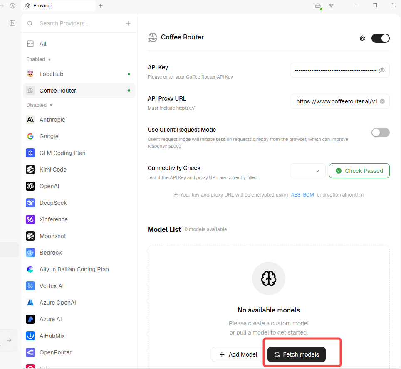Click the Bedrock logo

[30, 253]
